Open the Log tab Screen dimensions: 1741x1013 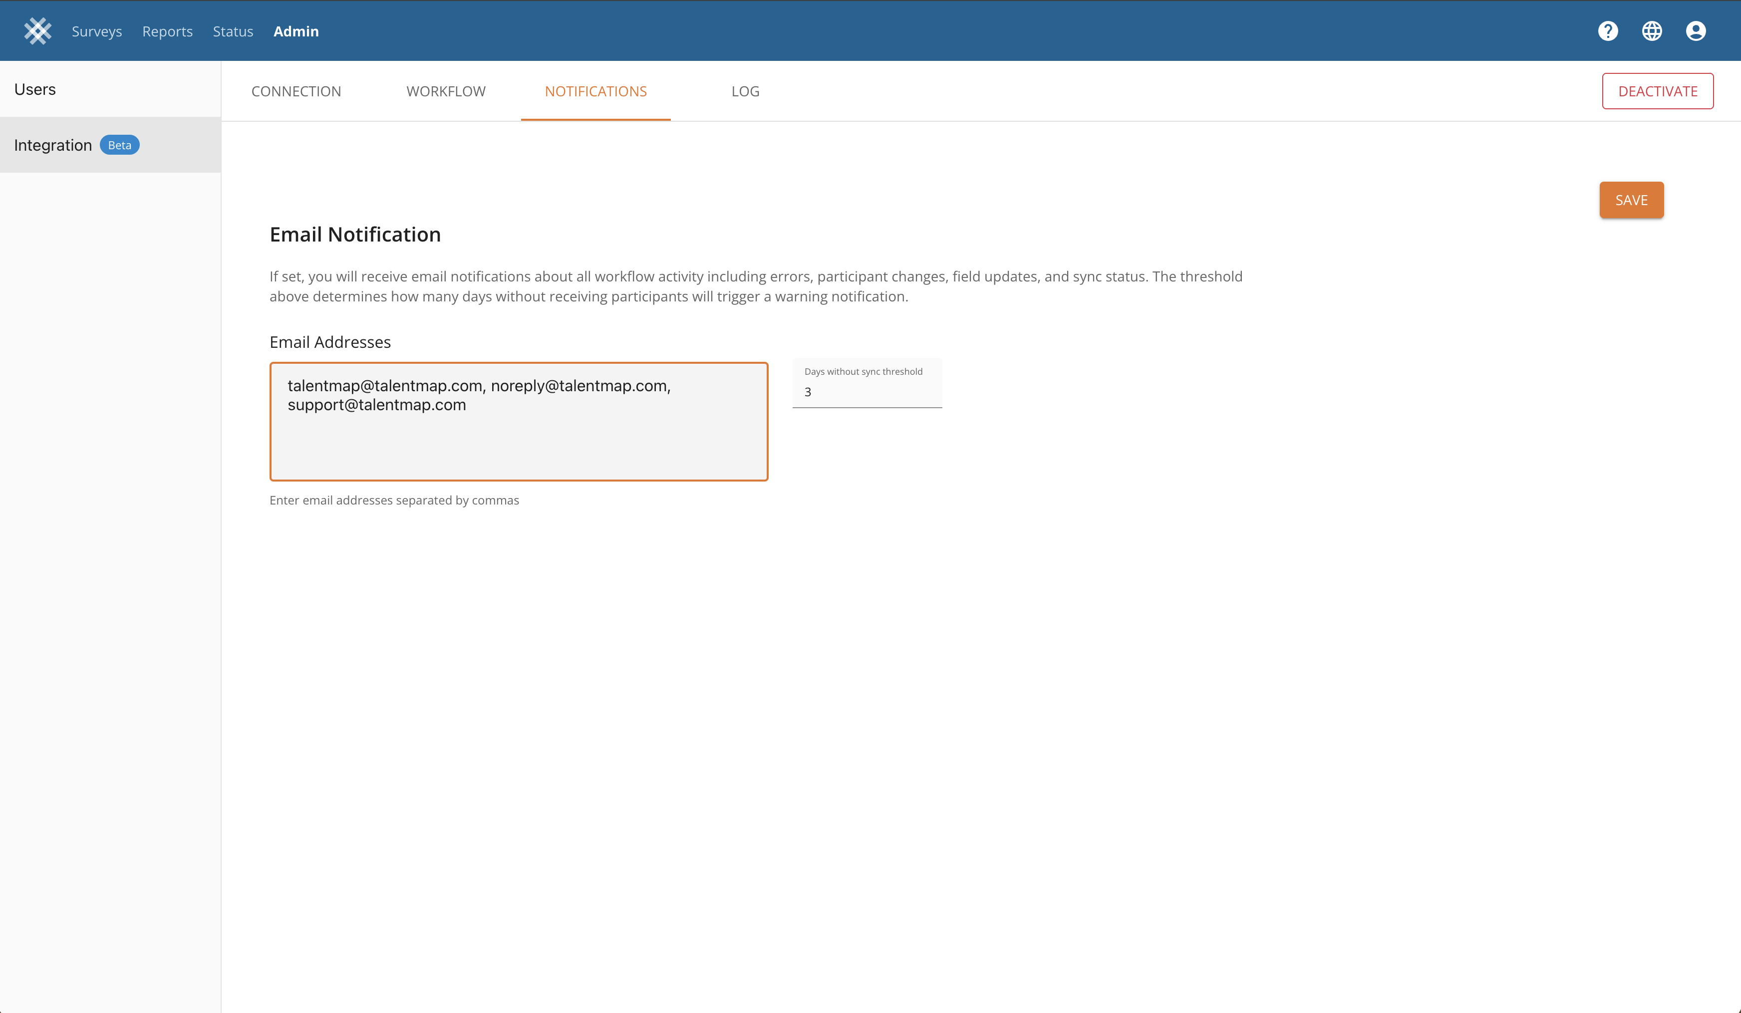point(745,91)
